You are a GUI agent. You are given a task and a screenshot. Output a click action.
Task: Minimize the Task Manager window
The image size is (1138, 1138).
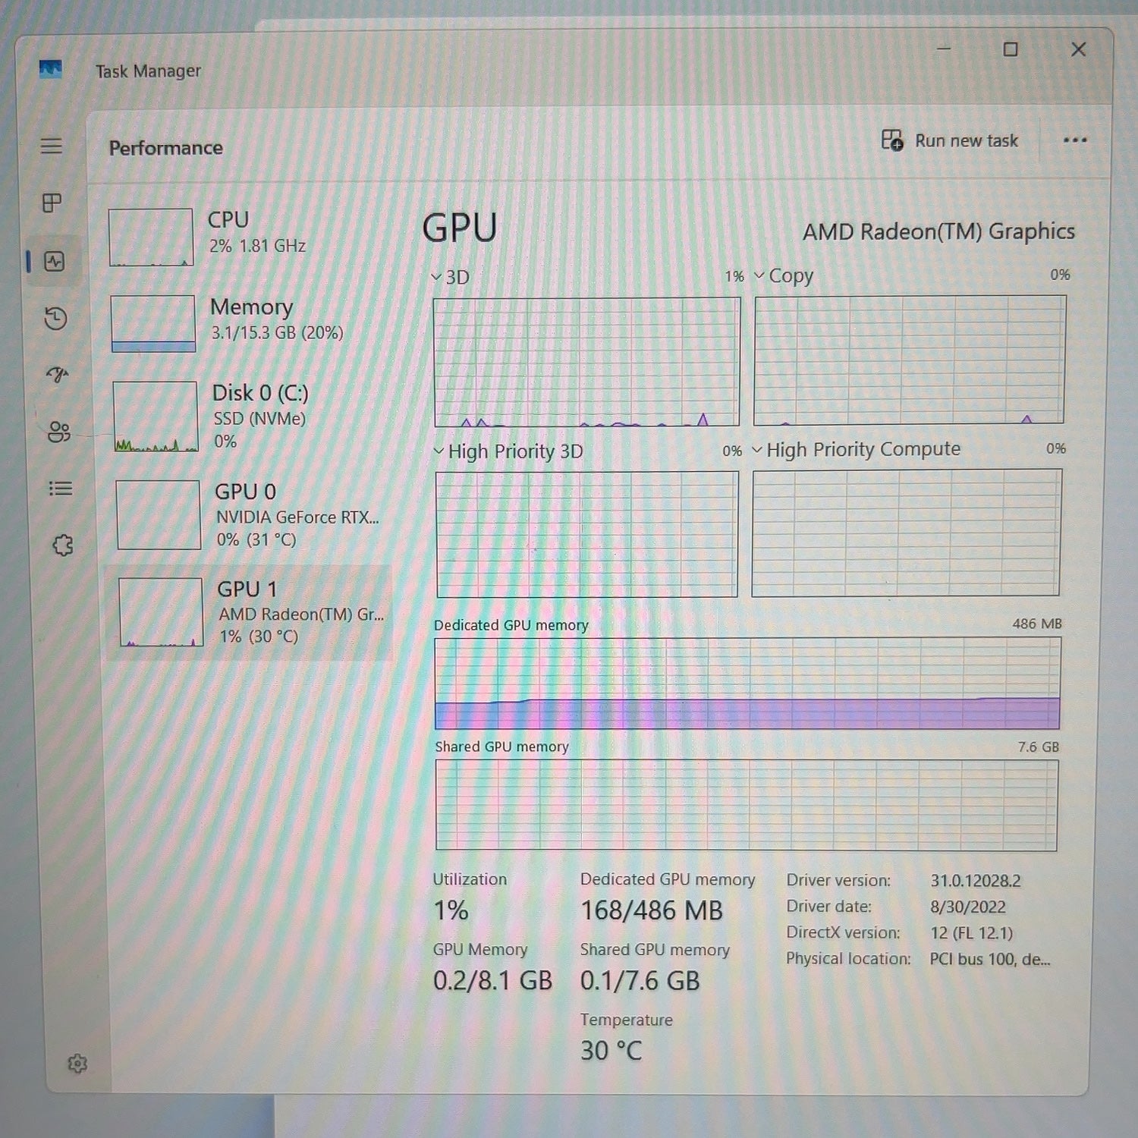pyautogui.click(x=944, y=49)
